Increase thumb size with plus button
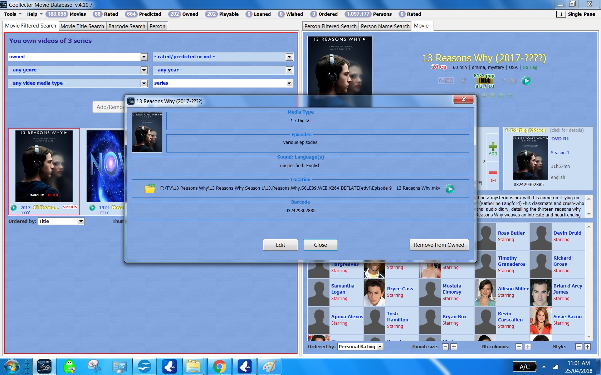Screen dimensions: 601x375 454,347
